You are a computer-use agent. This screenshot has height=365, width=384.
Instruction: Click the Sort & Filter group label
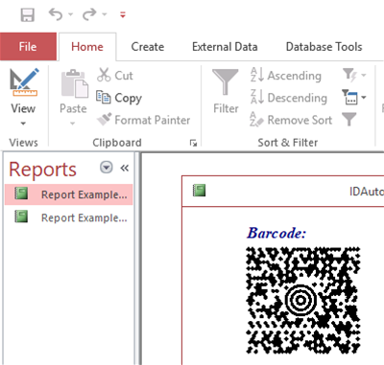click(288, 143)
